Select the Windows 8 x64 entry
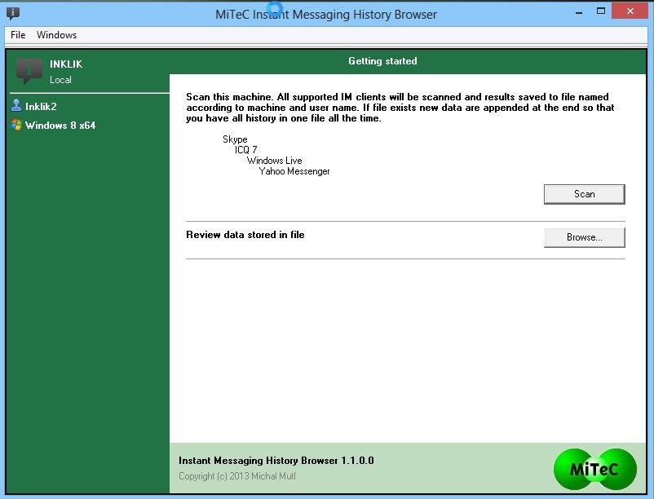Image resolution: width=654 pixels, height=499 pixels. click(60, 126)
